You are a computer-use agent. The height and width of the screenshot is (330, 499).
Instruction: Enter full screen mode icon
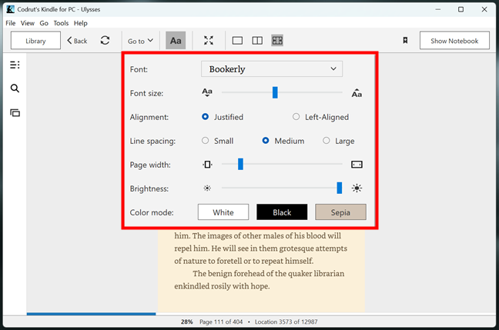[209, 41]
